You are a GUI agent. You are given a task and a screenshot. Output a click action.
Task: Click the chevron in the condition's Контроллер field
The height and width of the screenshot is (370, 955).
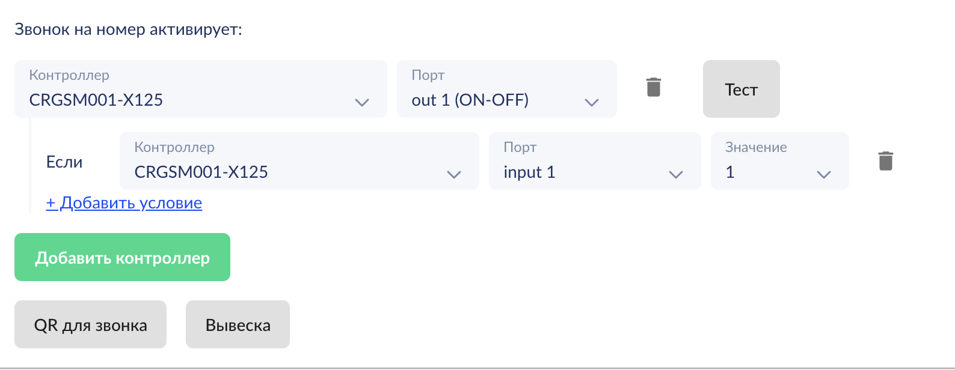(454, 175)
